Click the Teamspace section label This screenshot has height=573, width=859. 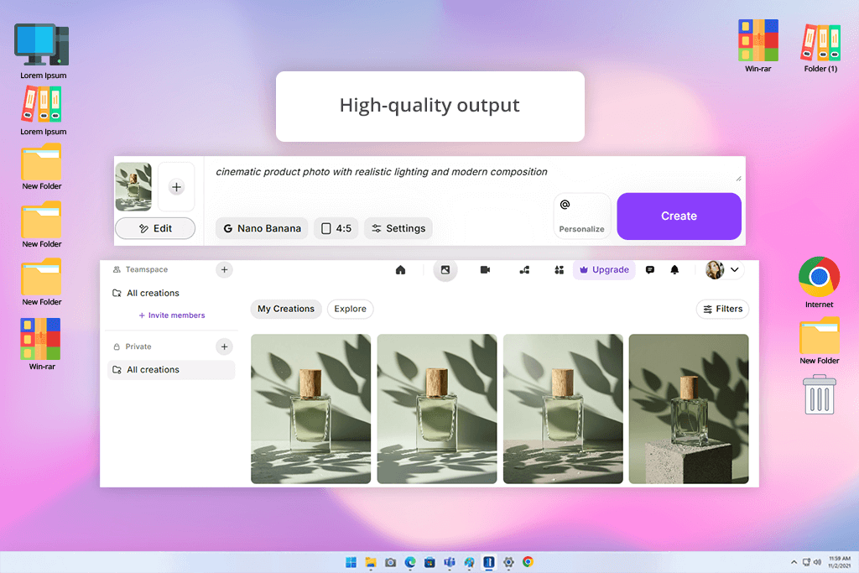coord(146,269)
